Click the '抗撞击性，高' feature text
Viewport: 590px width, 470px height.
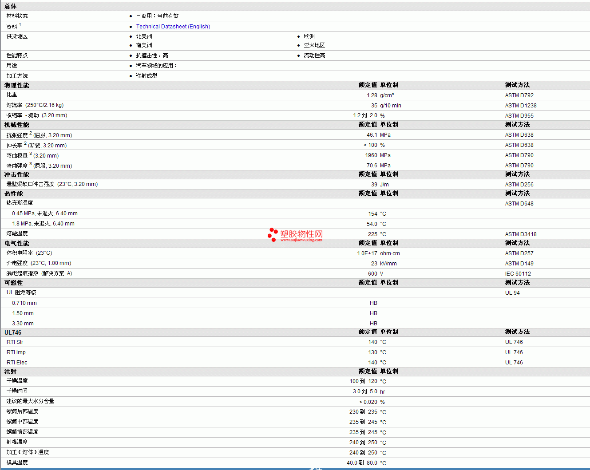[152, 55]
